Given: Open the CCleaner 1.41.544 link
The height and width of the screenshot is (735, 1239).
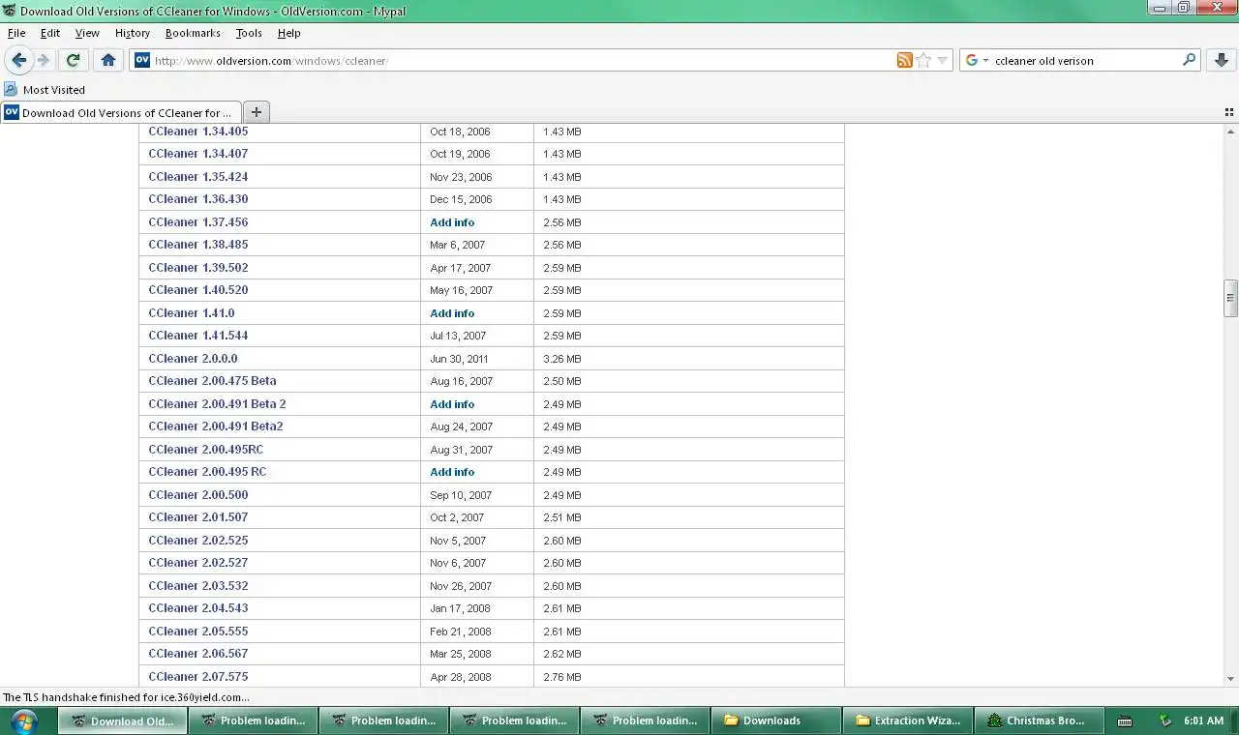Looking at the screenshot, I should [197, 336].
